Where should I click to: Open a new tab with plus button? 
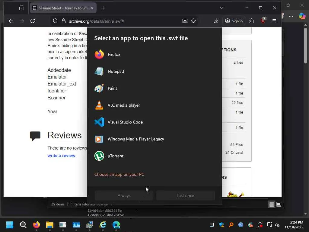pos(103,8)
